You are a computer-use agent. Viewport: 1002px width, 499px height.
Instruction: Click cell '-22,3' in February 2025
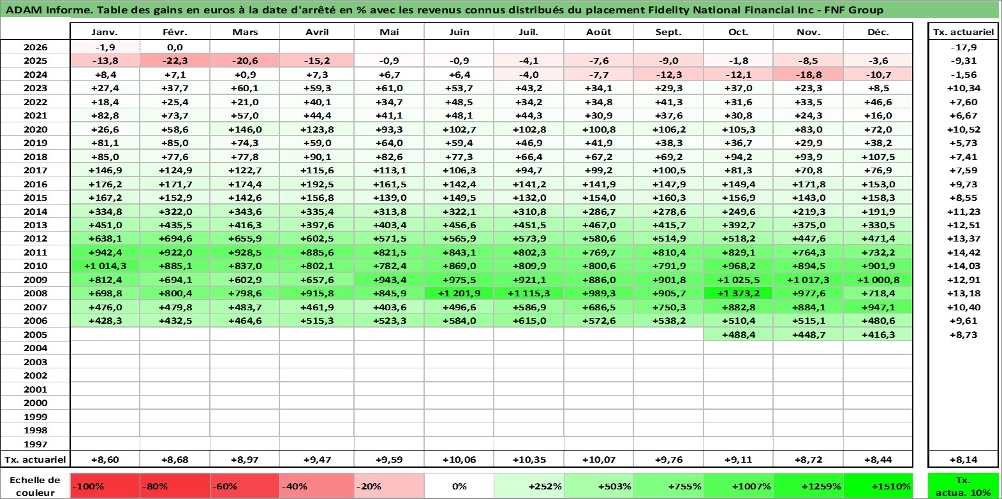(175, 61)
